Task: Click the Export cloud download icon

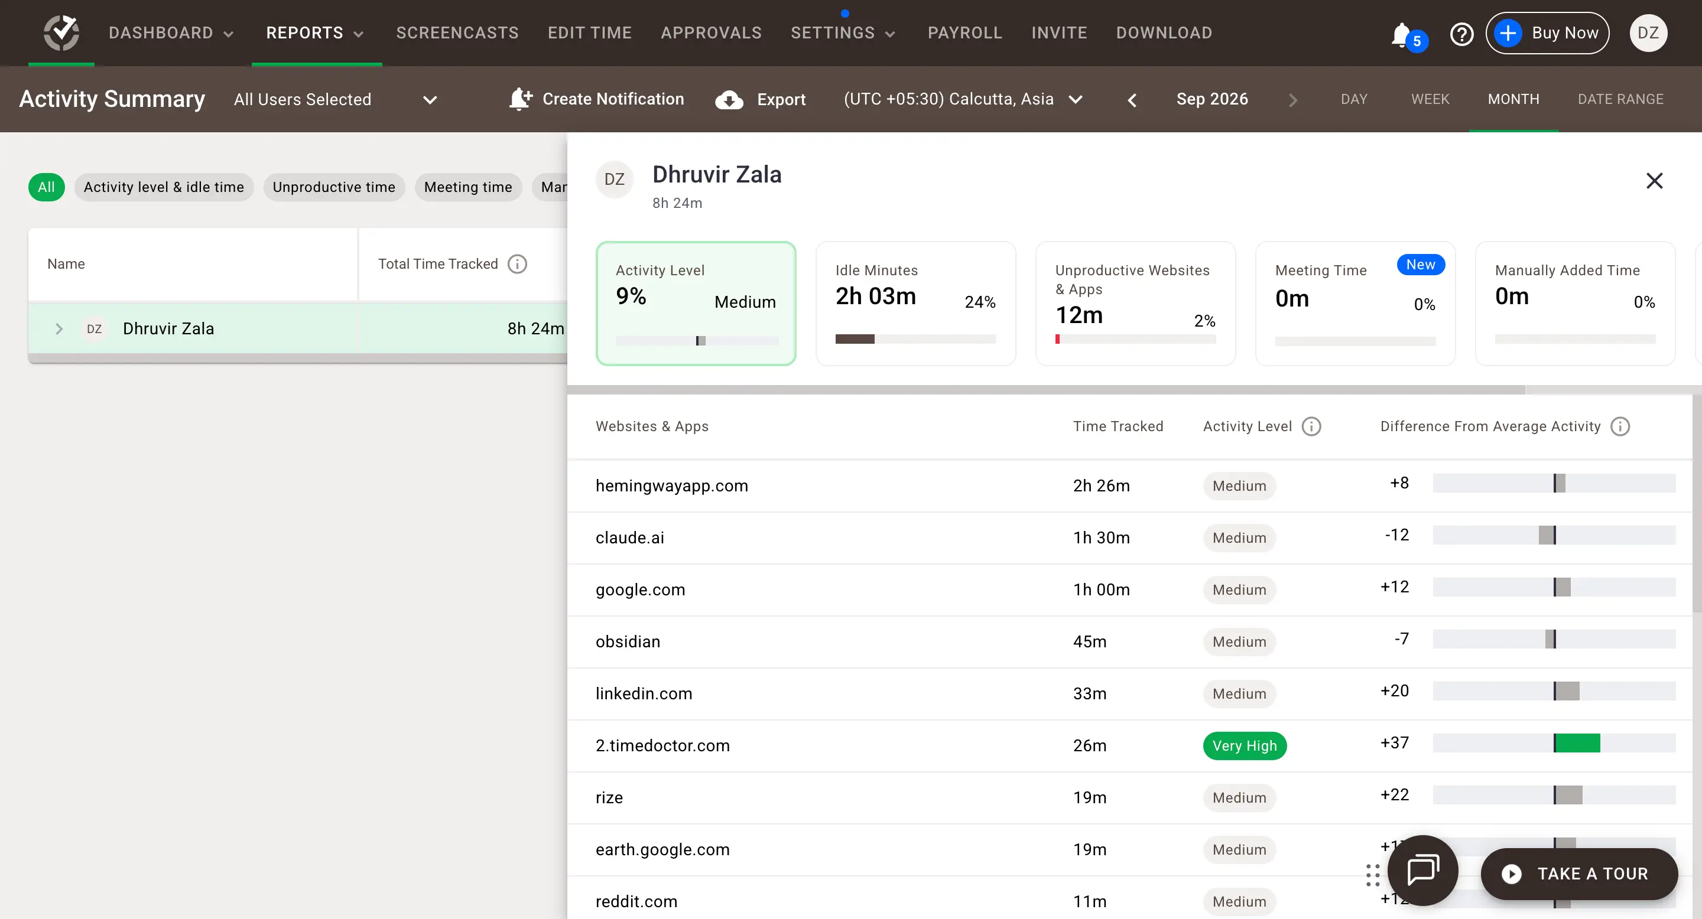Action: [x=729, y=100]
